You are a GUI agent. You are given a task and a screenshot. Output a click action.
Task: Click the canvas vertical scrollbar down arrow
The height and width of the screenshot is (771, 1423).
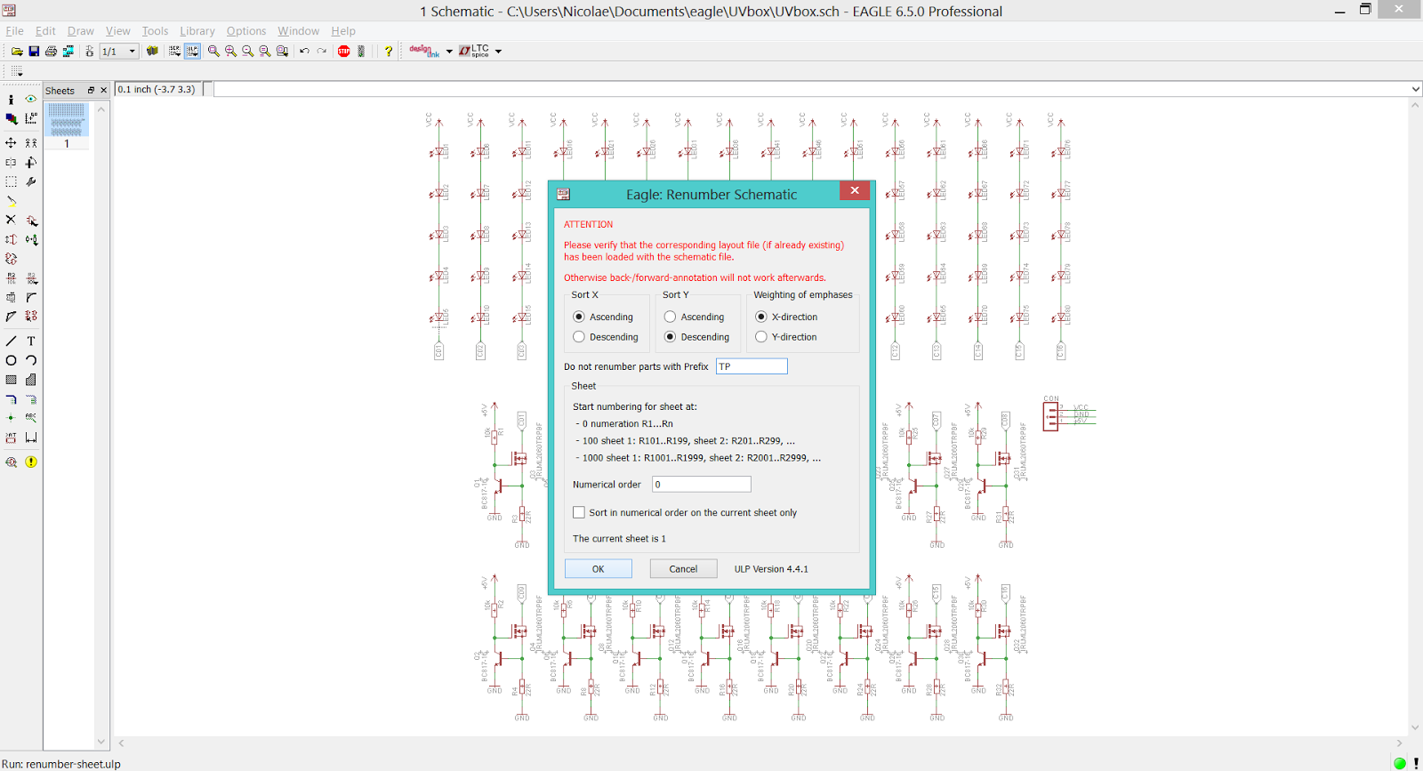click(x=1415, y=727)
